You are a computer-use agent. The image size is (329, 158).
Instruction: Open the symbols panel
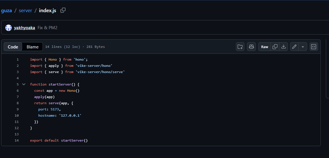314,47
